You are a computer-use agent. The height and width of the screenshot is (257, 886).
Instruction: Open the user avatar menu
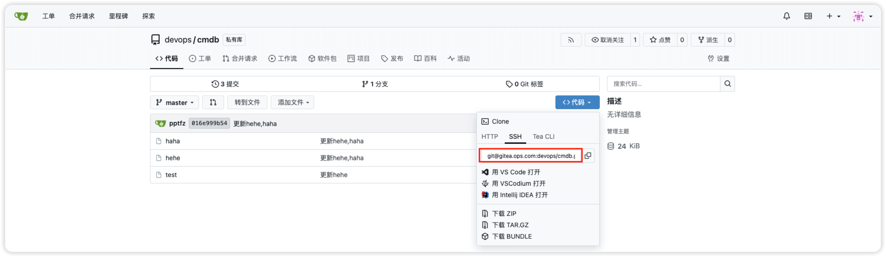[x=862, y=16]
